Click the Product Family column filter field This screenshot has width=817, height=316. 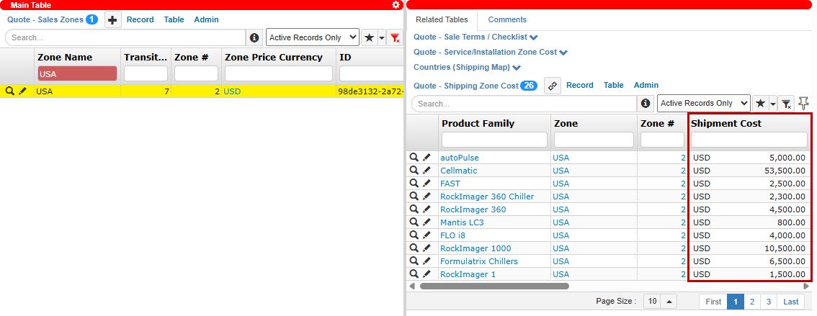tap(495, 140)
